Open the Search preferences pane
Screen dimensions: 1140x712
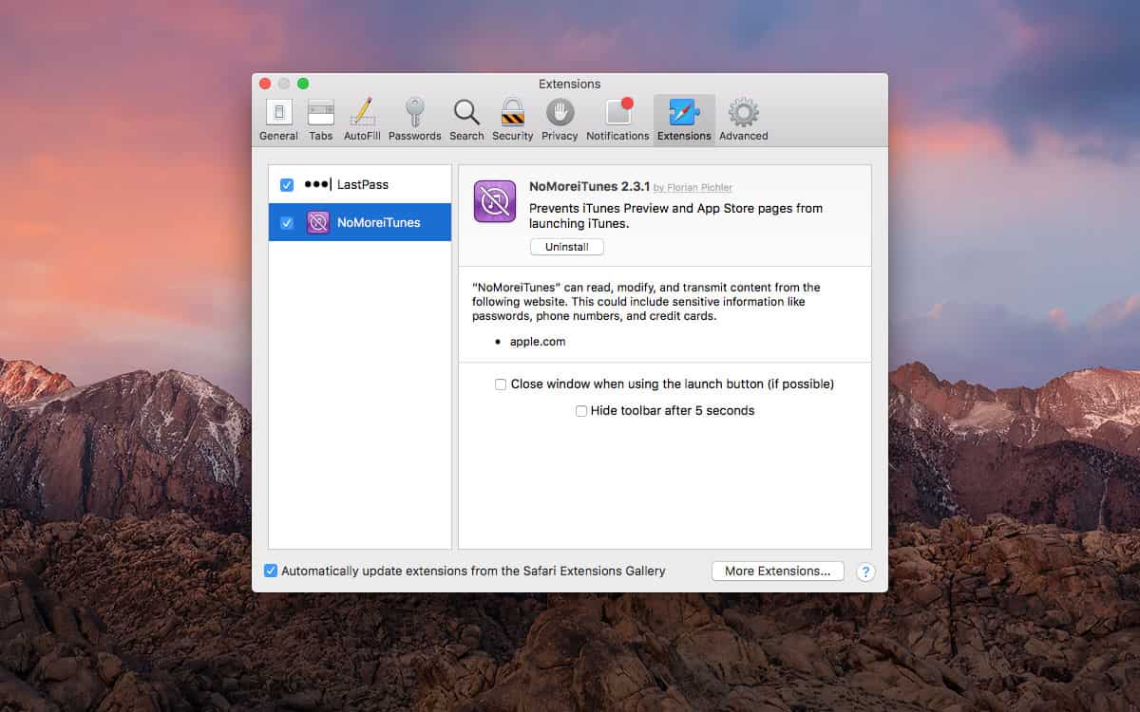(x=466, y=120)
